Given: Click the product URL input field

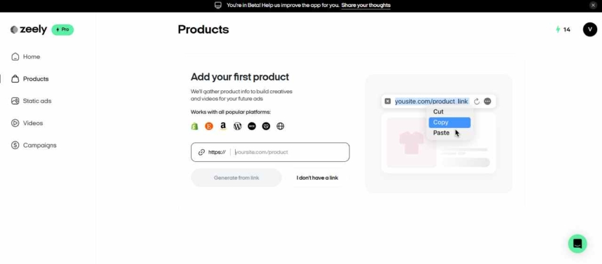Looking at the screenshot, I should pyautogui.click(x=288, y=152).
